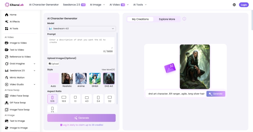The image size is (253, 132).
Task: Click the Grok Imagine icon
Action: coord(7,64)
